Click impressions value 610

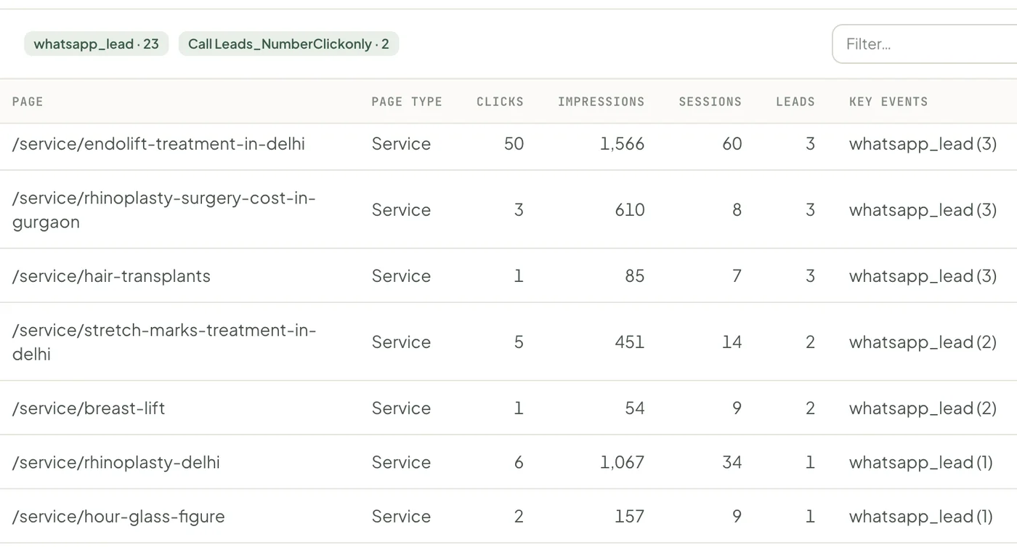coord(629,210)
